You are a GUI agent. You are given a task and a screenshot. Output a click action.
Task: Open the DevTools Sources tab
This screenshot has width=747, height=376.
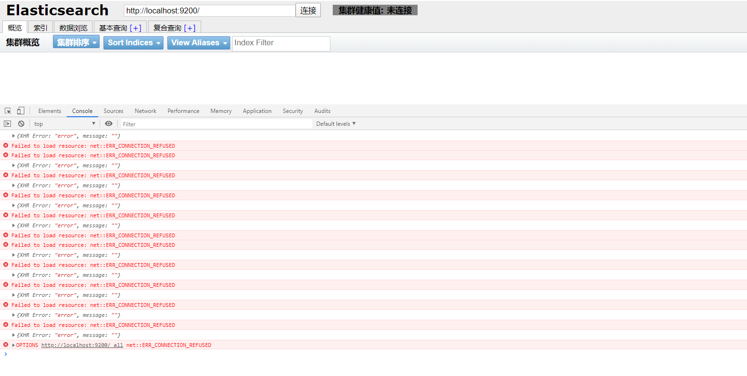(x=113, y=111)
